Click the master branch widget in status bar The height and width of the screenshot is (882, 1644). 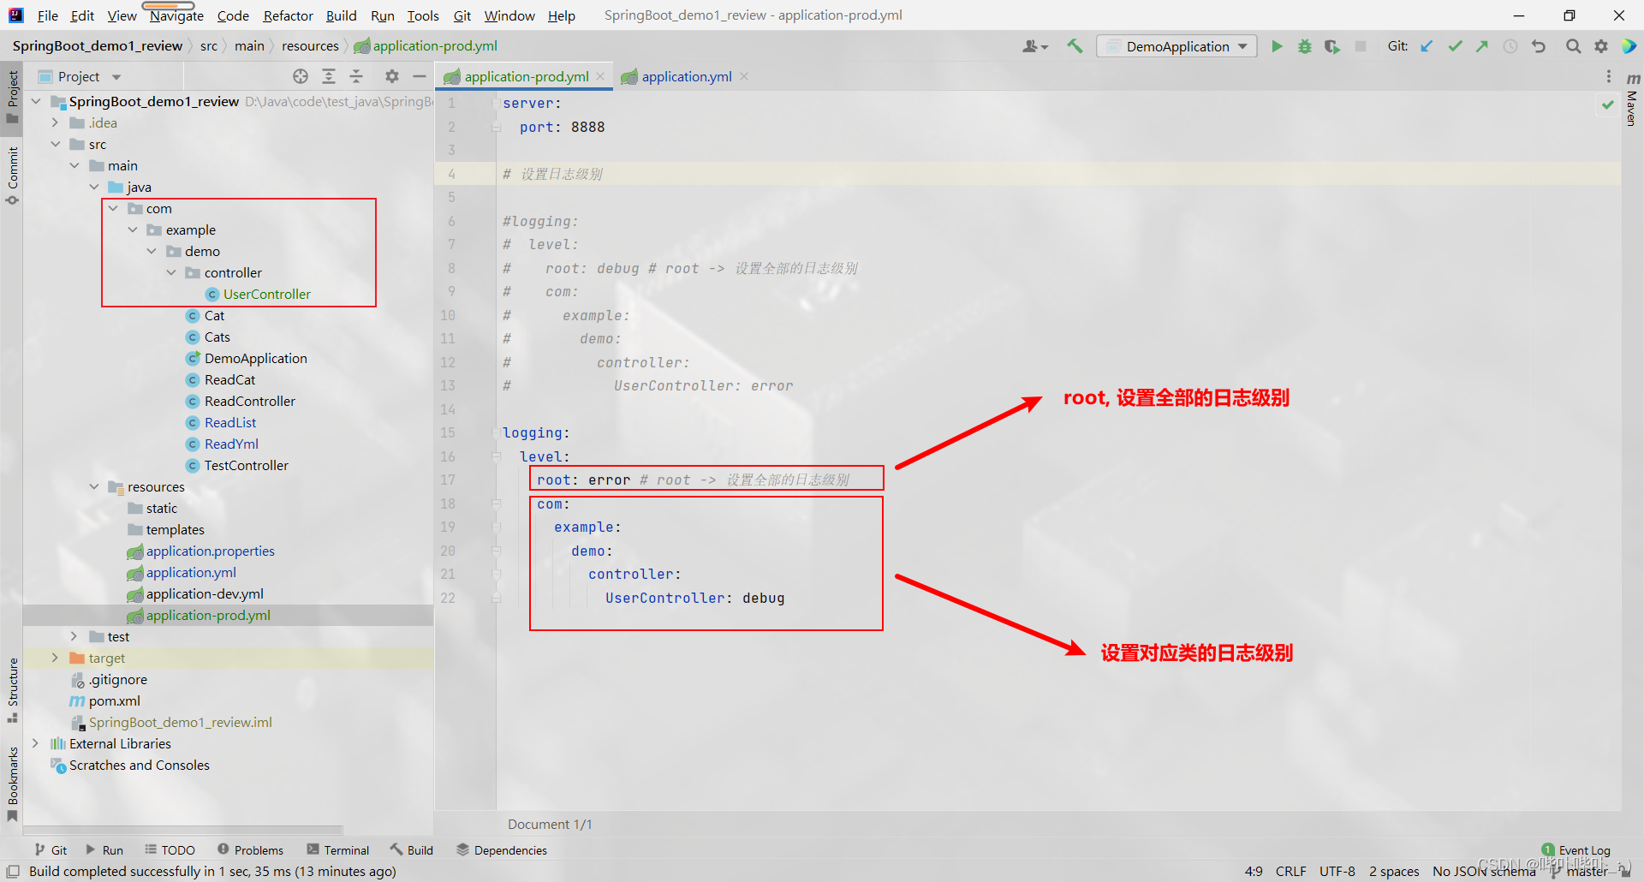[x=1584, y=871]
